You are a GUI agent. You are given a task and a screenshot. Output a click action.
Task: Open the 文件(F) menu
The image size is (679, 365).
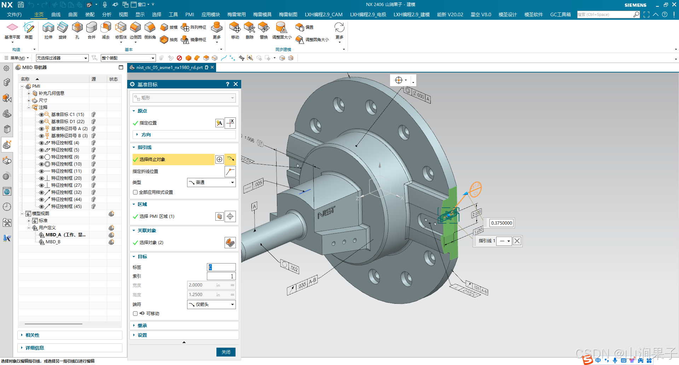click(x=14, y=15)
